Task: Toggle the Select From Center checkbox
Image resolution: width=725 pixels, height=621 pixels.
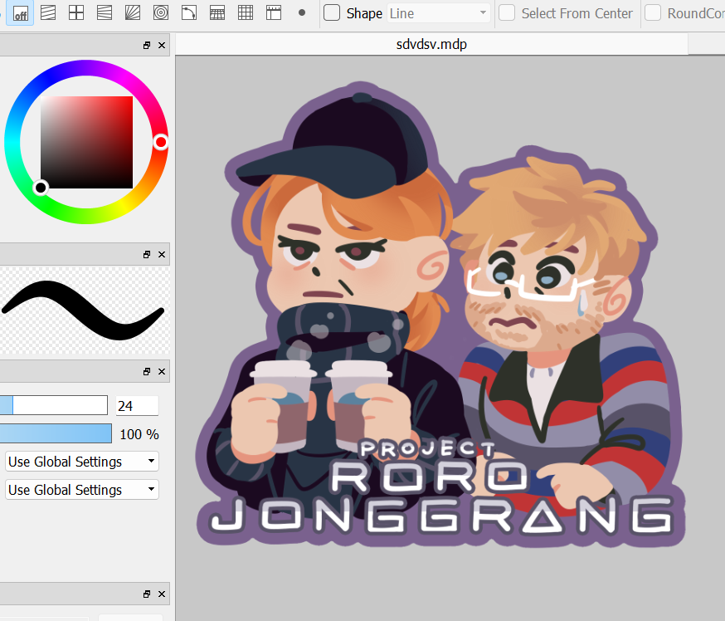Action: pos(507,13)
